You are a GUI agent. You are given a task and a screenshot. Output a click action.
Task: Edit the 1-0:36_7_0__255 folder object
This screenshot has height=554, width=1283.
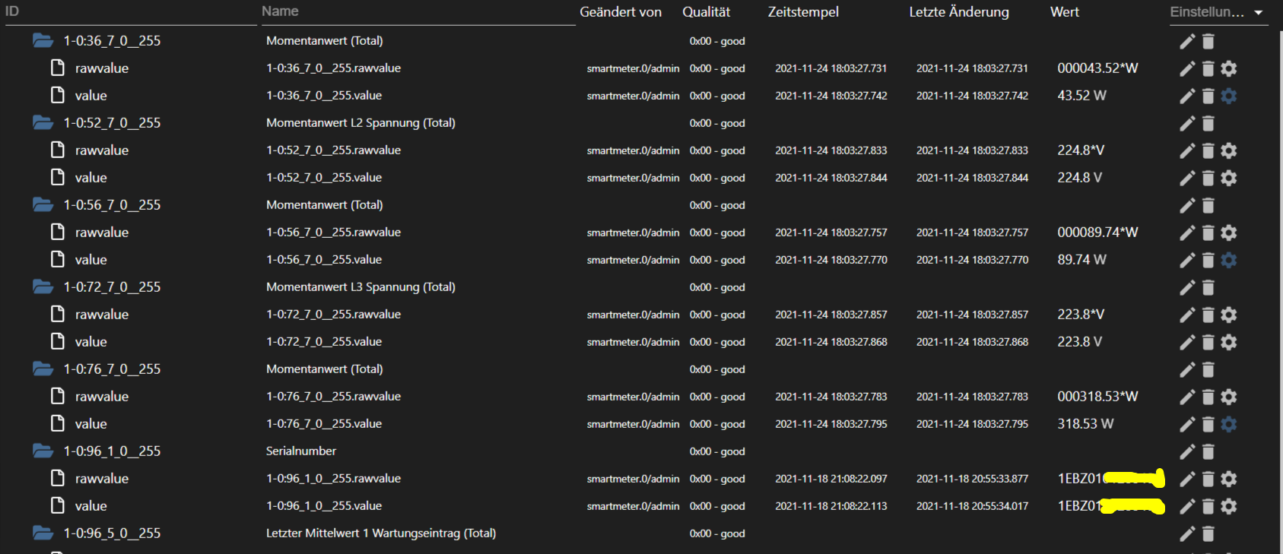pos(1187,41)
